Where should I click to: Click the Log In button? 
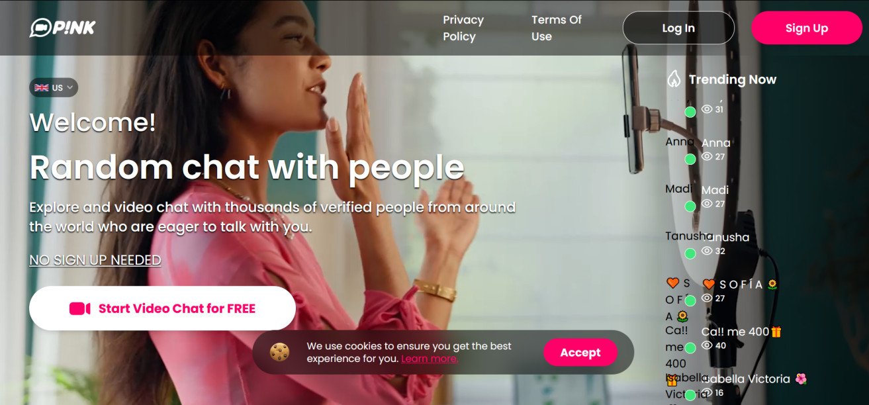pyautogui.click(x=678, y=28)
